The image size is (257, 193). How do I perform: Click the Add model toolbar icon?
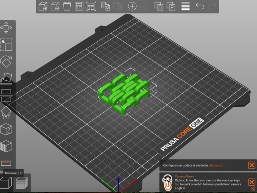click(x=43, y=6)
